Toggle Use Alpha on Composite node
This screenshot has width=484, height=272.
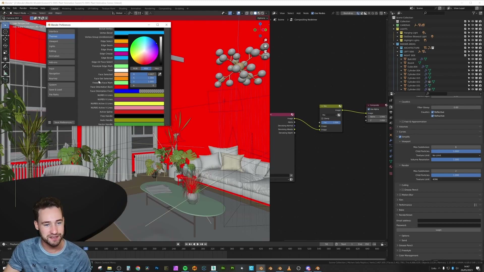coord(369,109)
